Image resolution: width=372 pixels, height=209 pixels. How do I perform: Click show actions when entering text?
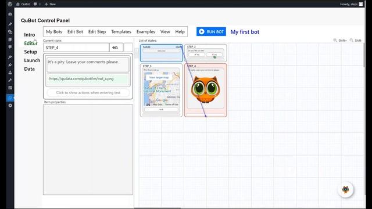tap(88, 93)
